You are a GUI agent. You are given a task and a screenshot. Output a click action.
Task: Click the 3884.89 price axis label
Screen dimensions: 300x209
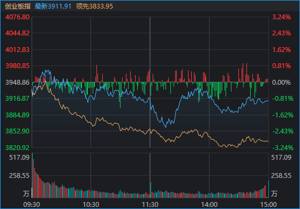(18, 115)
